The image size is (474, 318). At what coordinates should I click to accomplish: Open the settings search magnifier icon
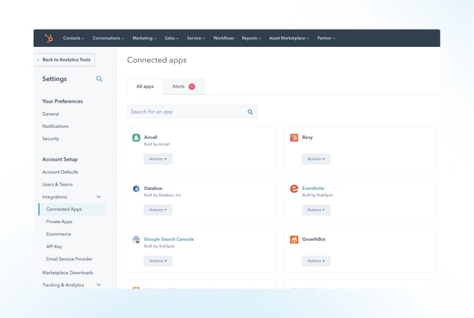99,79
